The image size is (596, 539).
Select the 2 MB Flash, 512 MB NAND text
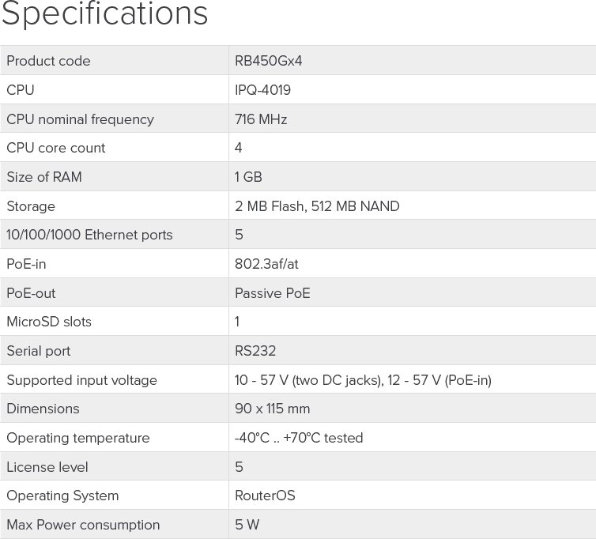click(317, 206)
